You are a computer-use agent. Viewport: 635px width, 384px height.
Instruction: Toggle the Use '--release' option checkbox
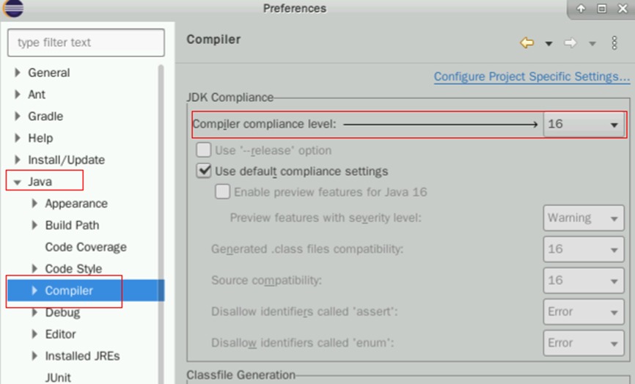pyautogui.click(x=203, y=150)
